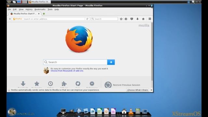Click the clock in top panel
The height and width of the screenshot is (117, 208).
pos(198,2)
